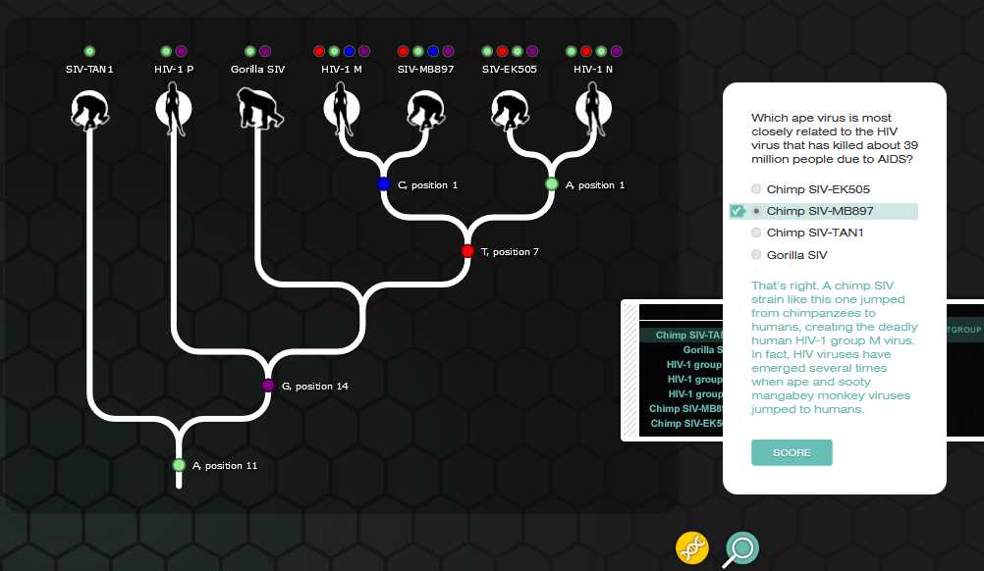Click the SIV-TAN1 species label
The width and height of the screenshot is (984, 571).
[x=89, y=69]
